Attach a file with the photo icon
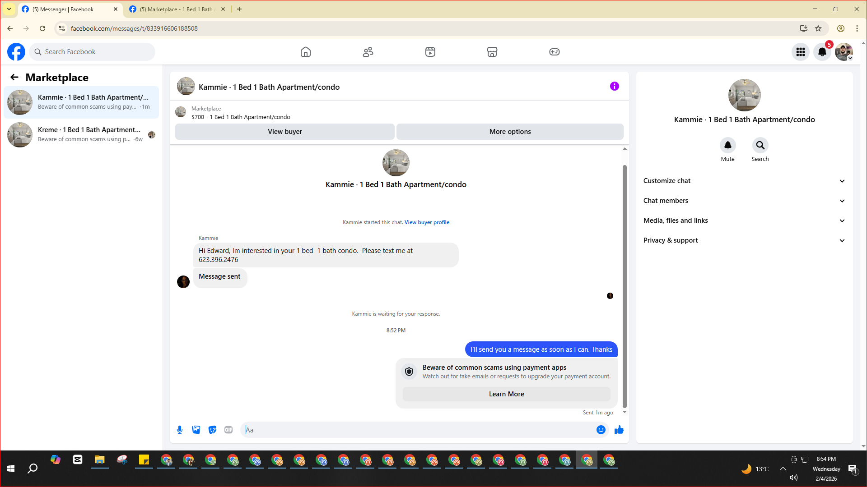 (196, 430)
